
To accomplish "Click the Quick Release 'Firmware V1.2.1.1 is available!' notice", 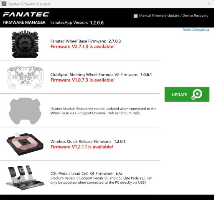I will tap(82, 147).
